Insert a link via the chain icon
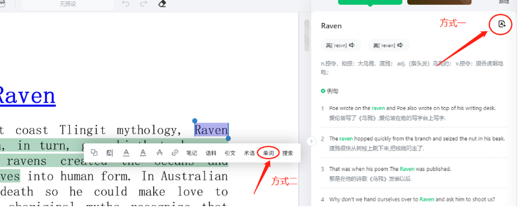The height and width of the screenshot is (217, 519). click(x=175, y=153)
